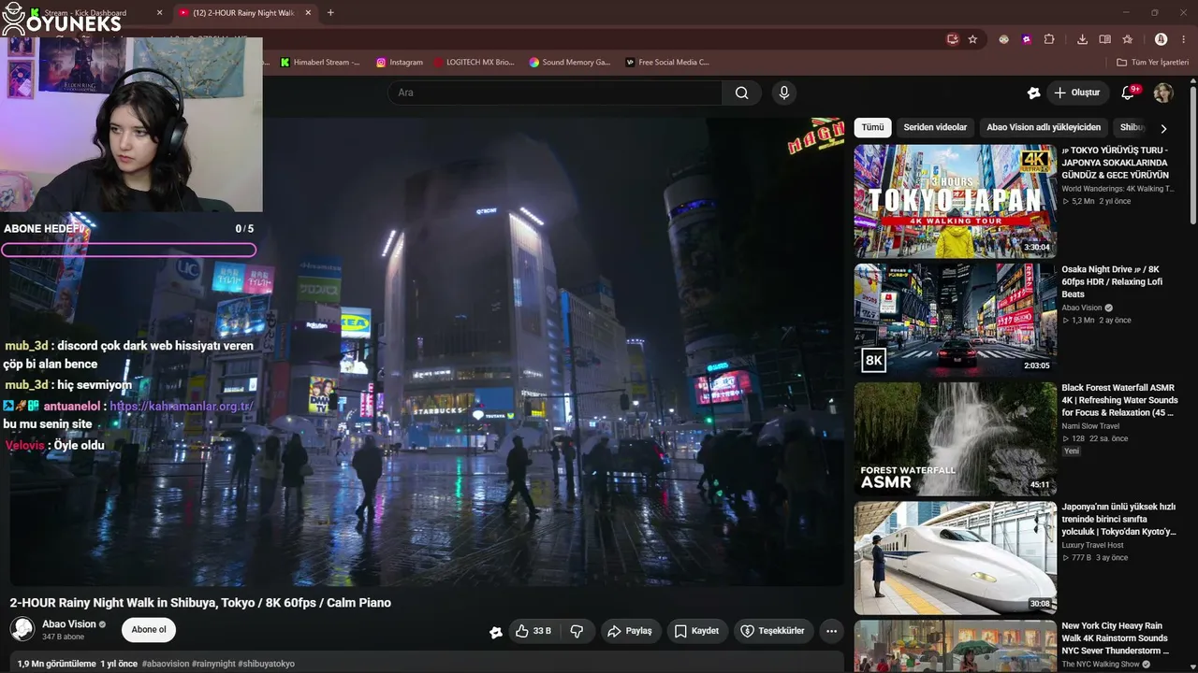The width and height of the screenshot is (1198, 673).
Task: Click the #shibuyatokyo hashtag
Action: point(267,664)
